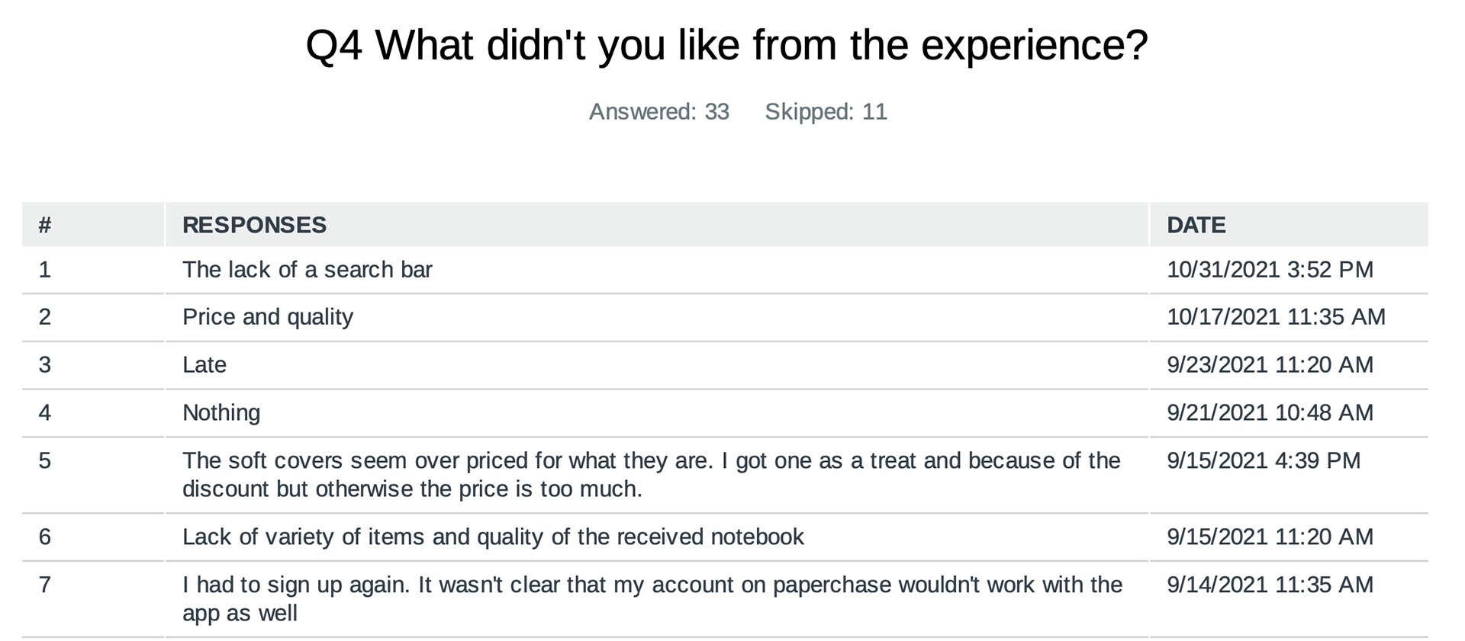Click the date 9/21/2021 10:48 AM
This screenshot has height=641, width=1465.
(1270, 413)
